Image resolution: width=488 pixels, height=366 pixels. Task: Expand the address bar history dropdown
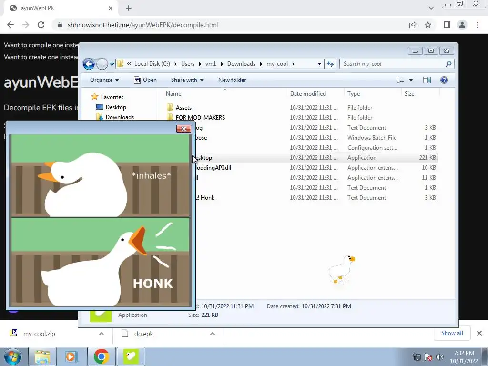click(319, 64)
